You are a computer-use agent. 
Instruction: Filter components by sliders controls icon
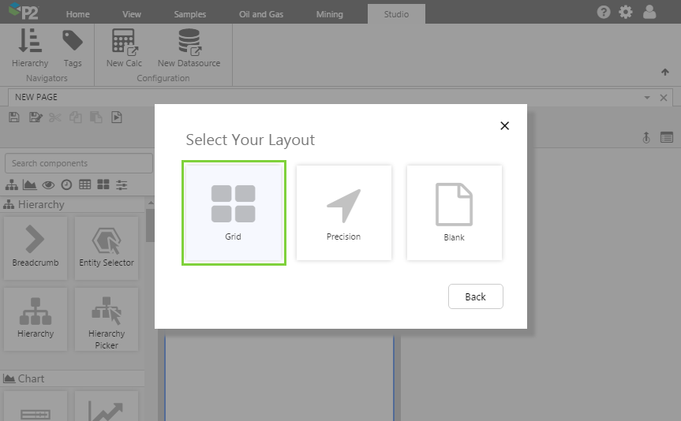pyautogui.click(x=122, y=185)
